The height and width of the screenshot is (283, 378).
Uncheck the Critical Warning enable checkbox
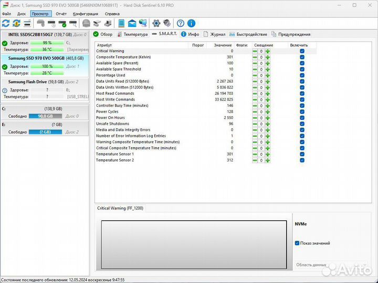tap(302, 51)
